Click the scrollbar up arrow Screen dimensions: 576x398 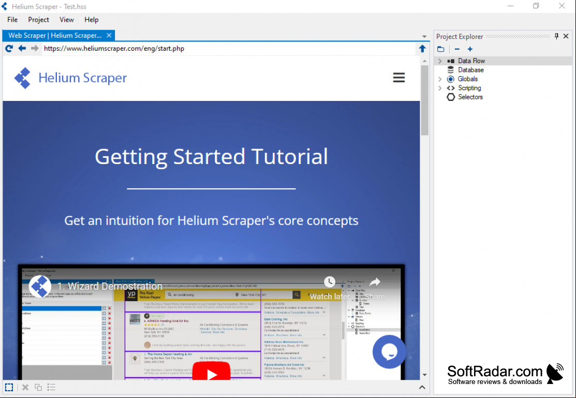[x=424, y=61]
